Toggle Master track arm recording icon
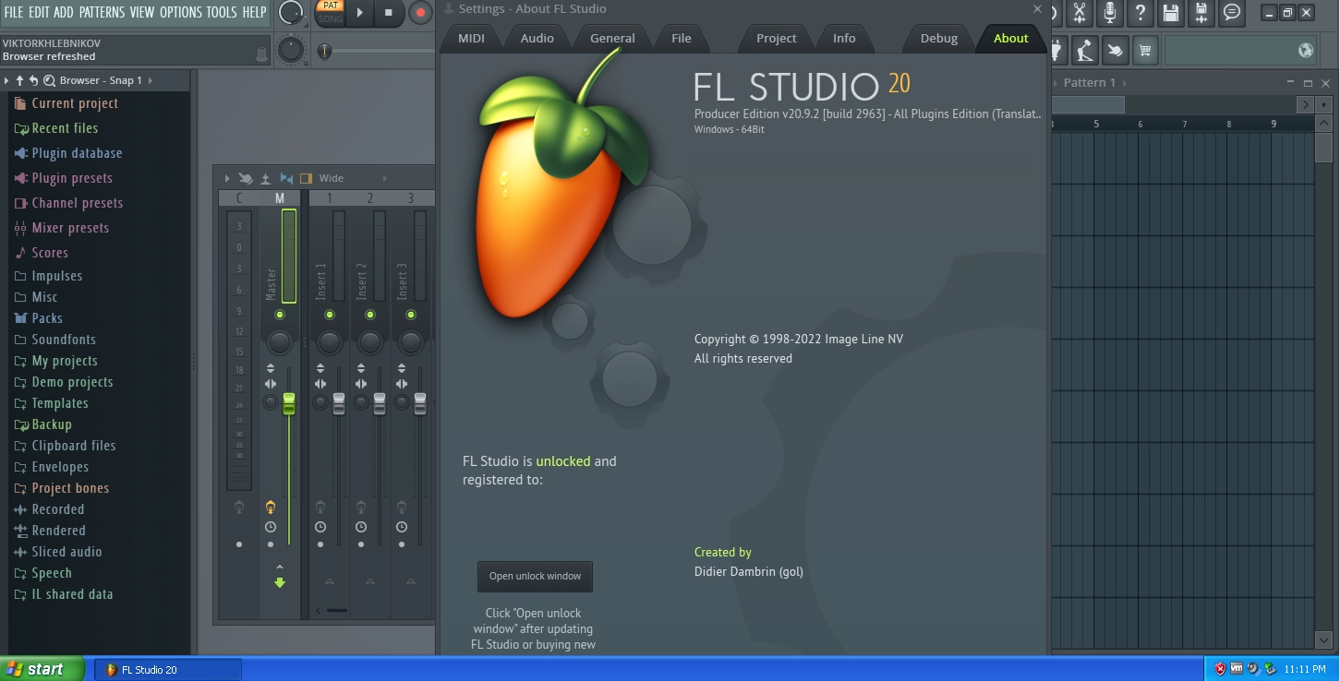Viewport: 1340px width, 681px height. click(271, 507)
